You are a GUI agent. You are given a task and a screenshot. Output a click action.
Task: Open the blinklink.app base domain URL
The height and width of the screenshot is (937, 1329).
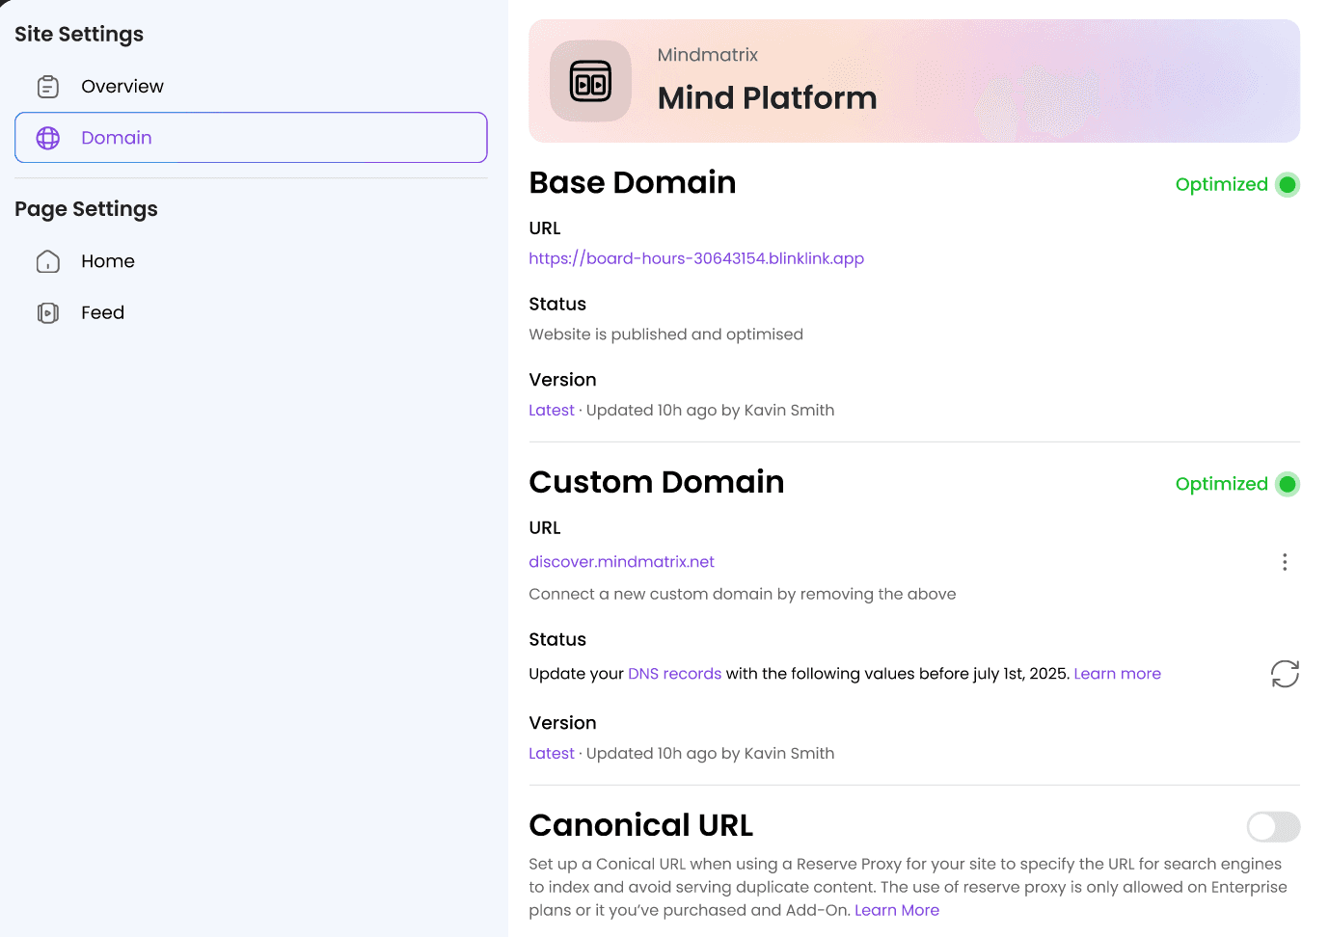[x=696, y=258]
